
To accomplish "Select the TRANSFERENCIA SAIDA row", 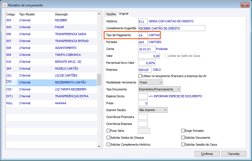I will pyautogui.click(x=51, y=34).
